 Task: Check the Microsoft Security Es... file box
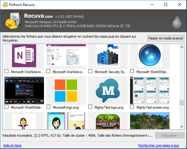click(90, 71)
